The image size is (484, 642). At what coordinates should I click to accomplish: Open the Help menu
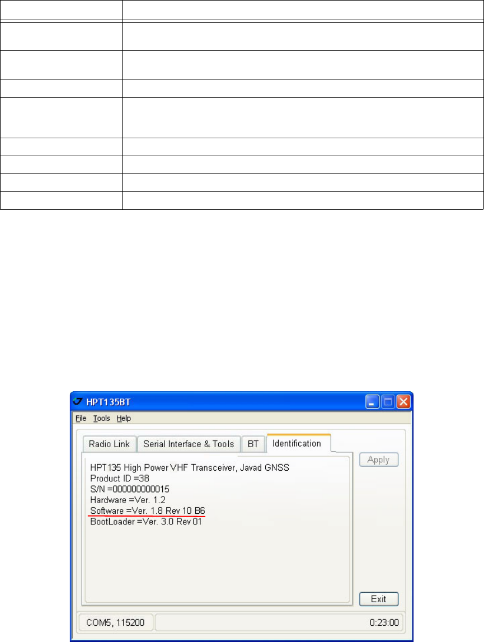[x=123, y=418]
